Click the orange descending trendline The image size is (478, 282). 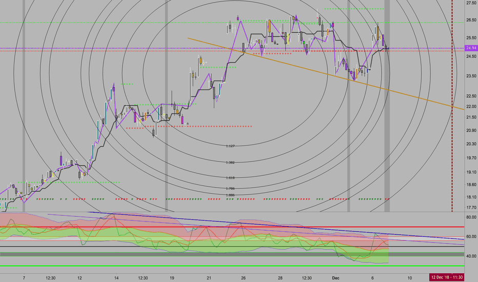coord(326,73)
